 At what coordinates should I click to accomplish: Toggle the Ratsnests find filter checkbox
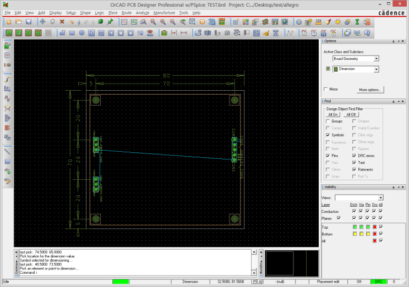(353, 170)
